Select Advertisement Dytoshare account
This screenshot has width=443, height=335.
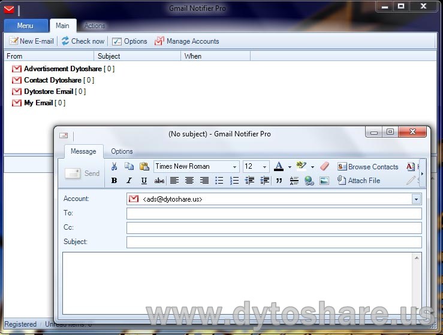point(64,69)
